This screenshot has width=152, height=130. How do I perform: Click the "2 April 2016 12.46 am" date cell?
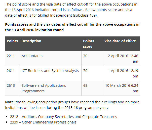123,59
